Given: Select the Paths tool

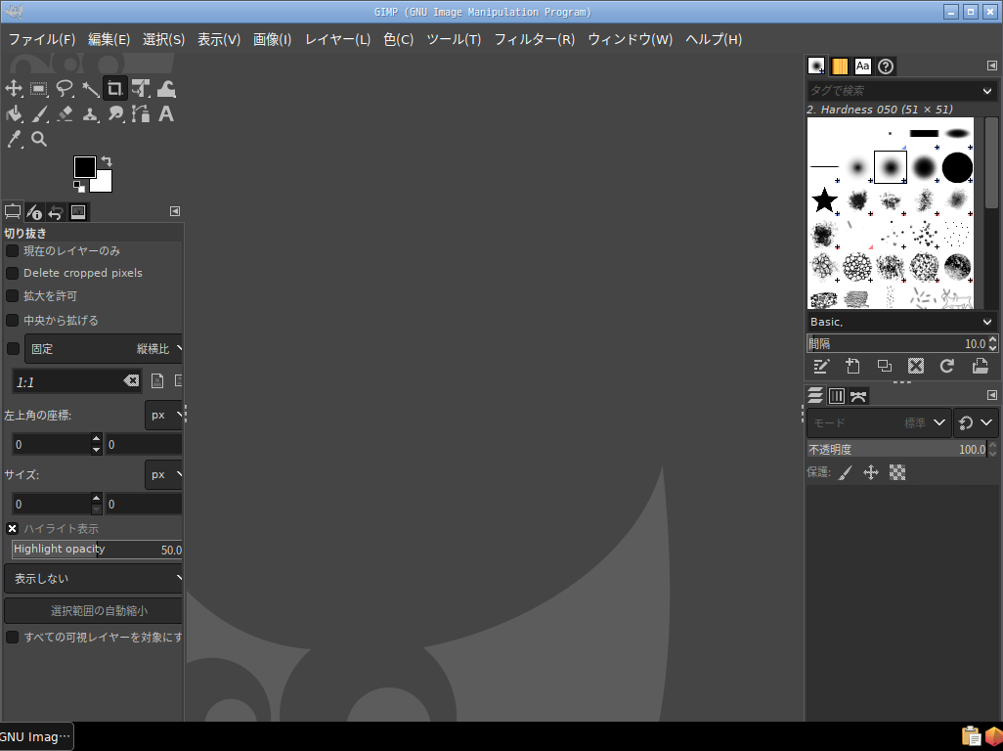Looking at the screenshot, I should [x=141, y=113].
